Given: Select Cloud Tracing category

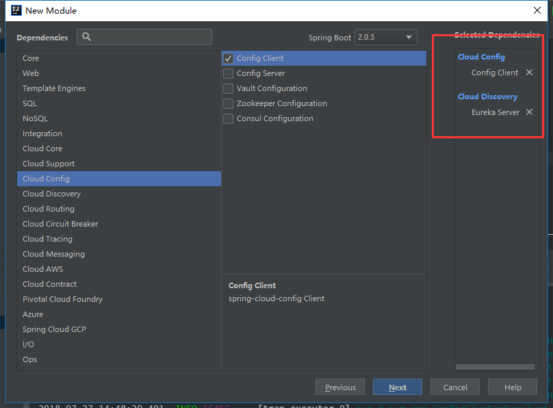Looking at the screenshot, I should pyautogui.click(x=119, y=239).
